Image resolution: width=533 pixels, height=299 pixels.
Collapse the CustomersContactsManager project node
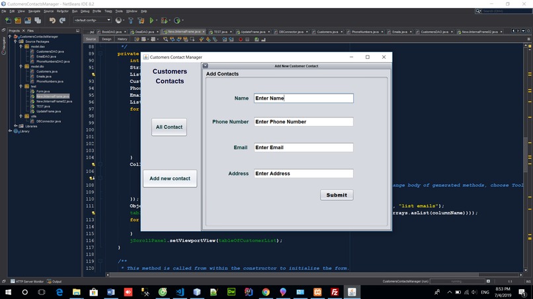pyautogui.click(x=10, y=36)
